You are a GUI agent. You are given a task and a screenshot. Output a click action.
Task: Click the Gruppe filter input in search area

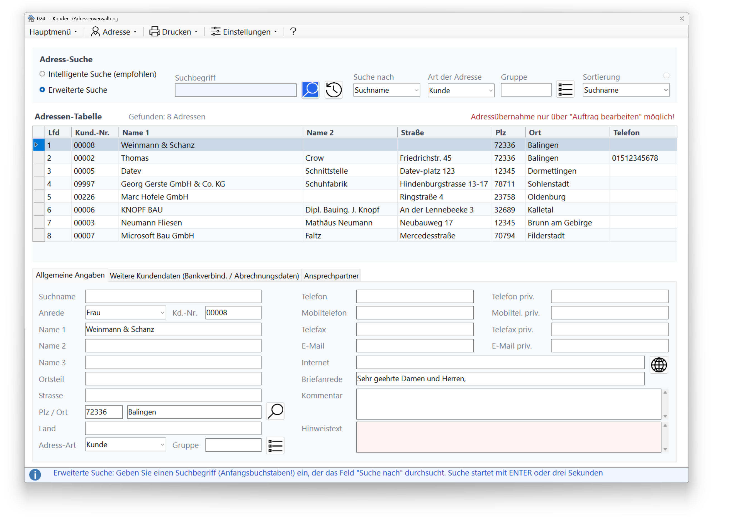[526, 90]
